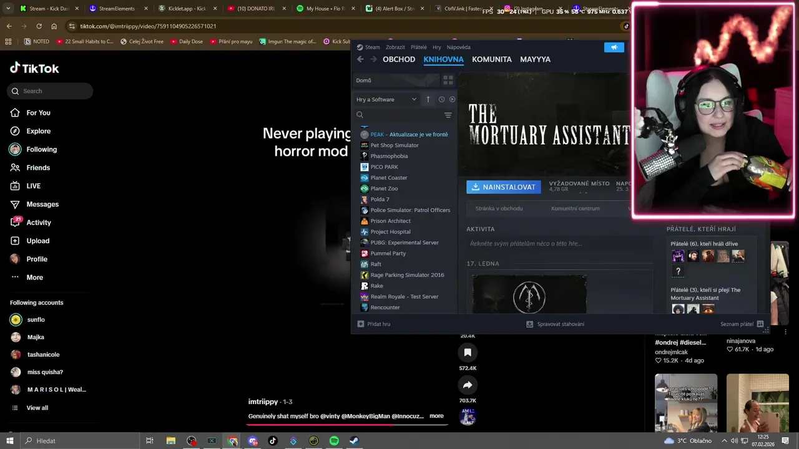Viewport: 799px width, 449px height.
Task: Open Steam menu in the menu bar
Action: pyautogui.click(x=368, y=47)
